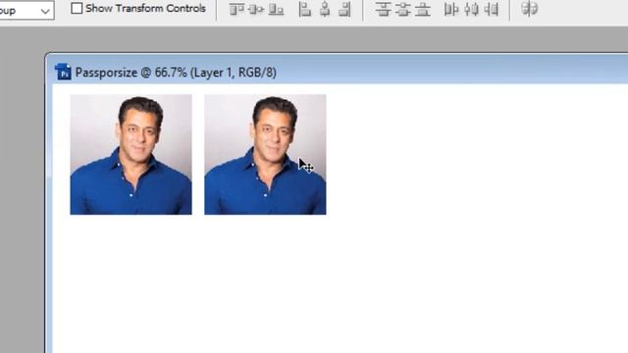Select the first passport photo on canvas
This screenshot has height=353, width=628.
tap(131, 155)
